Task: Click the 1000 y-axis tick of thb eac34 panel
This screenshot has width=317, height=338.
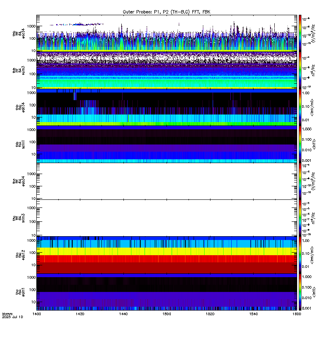Action: 31,26
